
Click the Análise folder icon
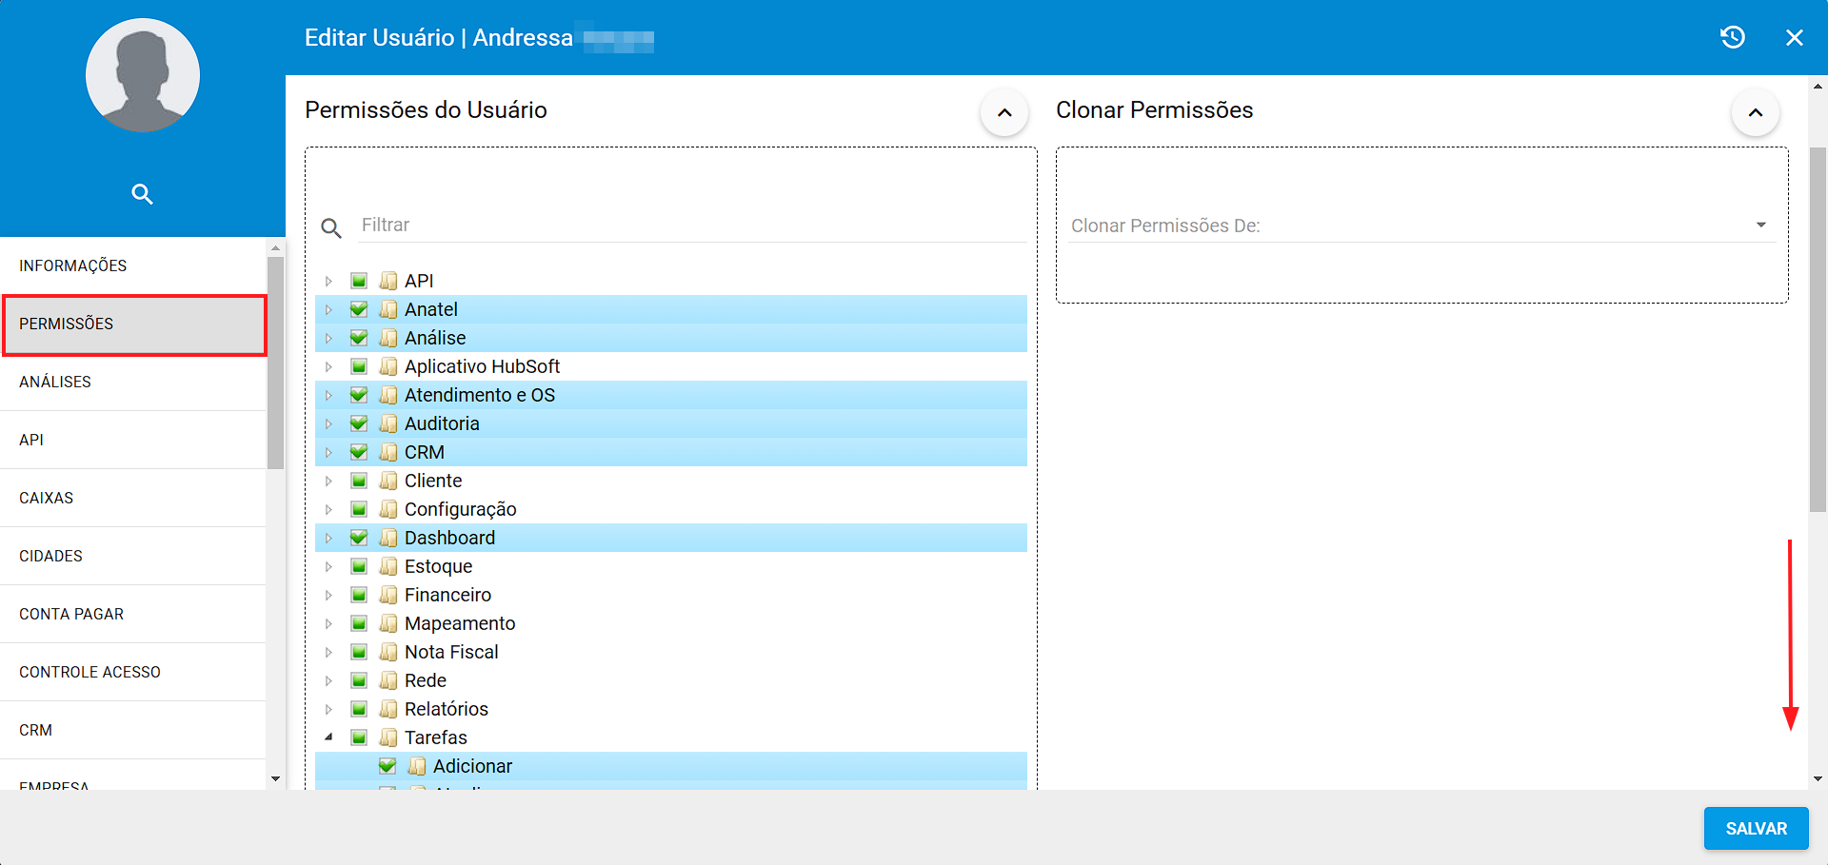[x=388, y=338]
